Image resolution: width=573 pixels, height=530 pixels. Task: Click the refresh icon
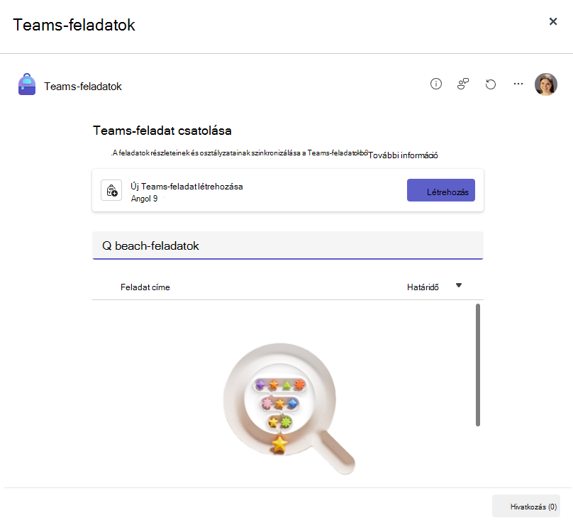[491, 84]
